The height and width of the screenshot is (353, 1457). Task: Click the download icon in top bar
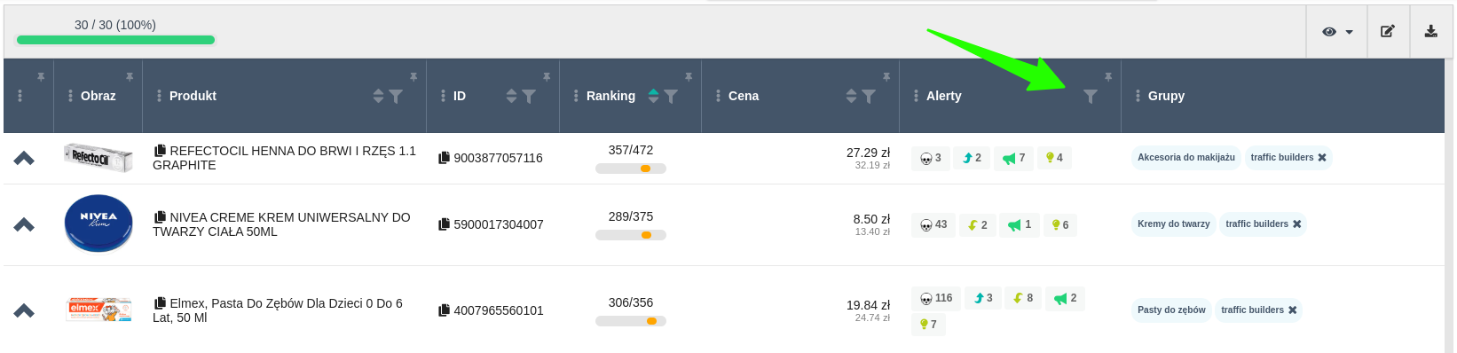(x=1431, y=31)
